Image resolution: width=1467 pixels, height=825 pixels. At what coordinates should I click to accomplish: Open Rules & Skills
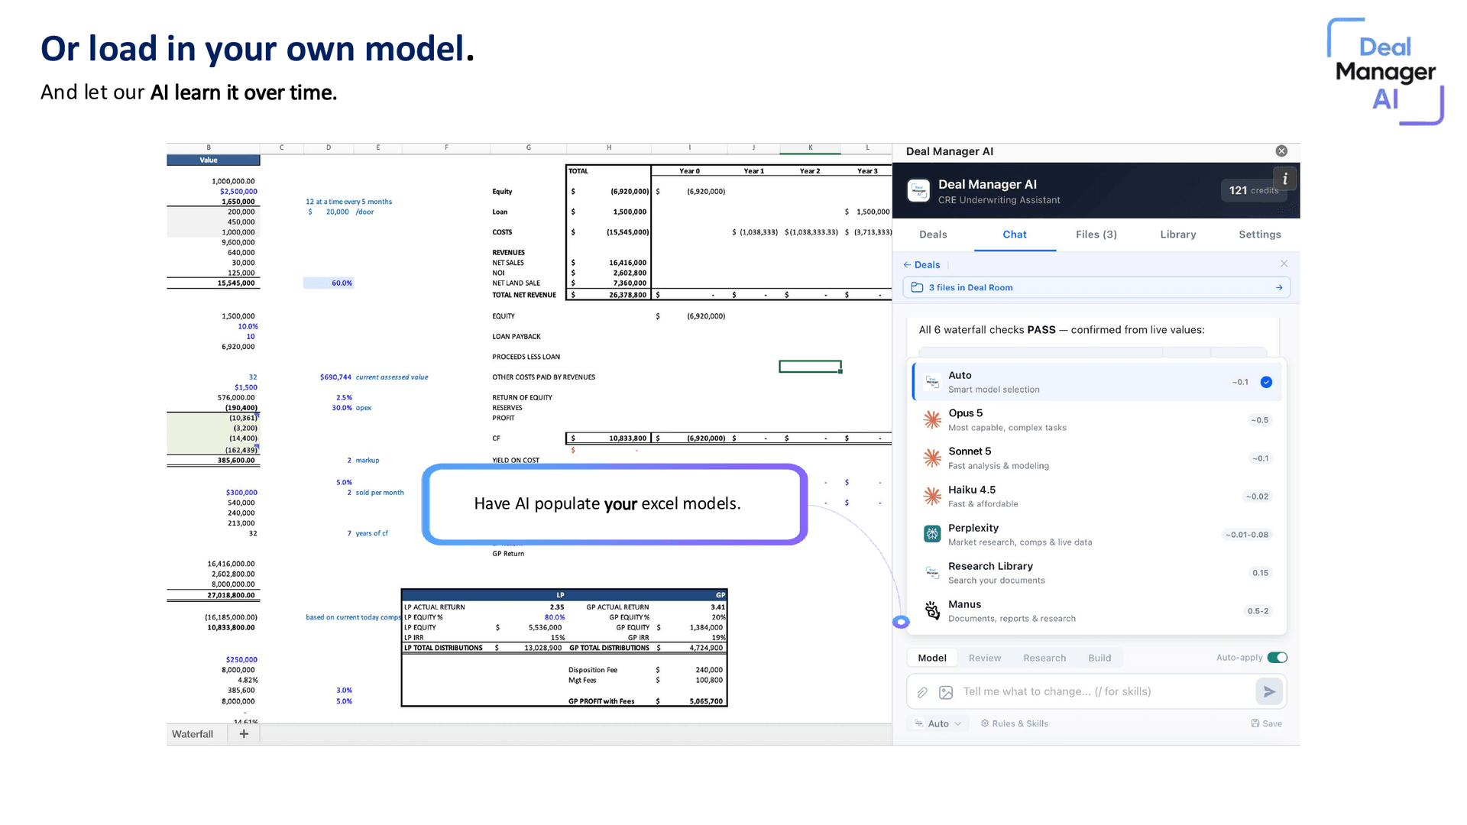click(x=1014, y=723)
